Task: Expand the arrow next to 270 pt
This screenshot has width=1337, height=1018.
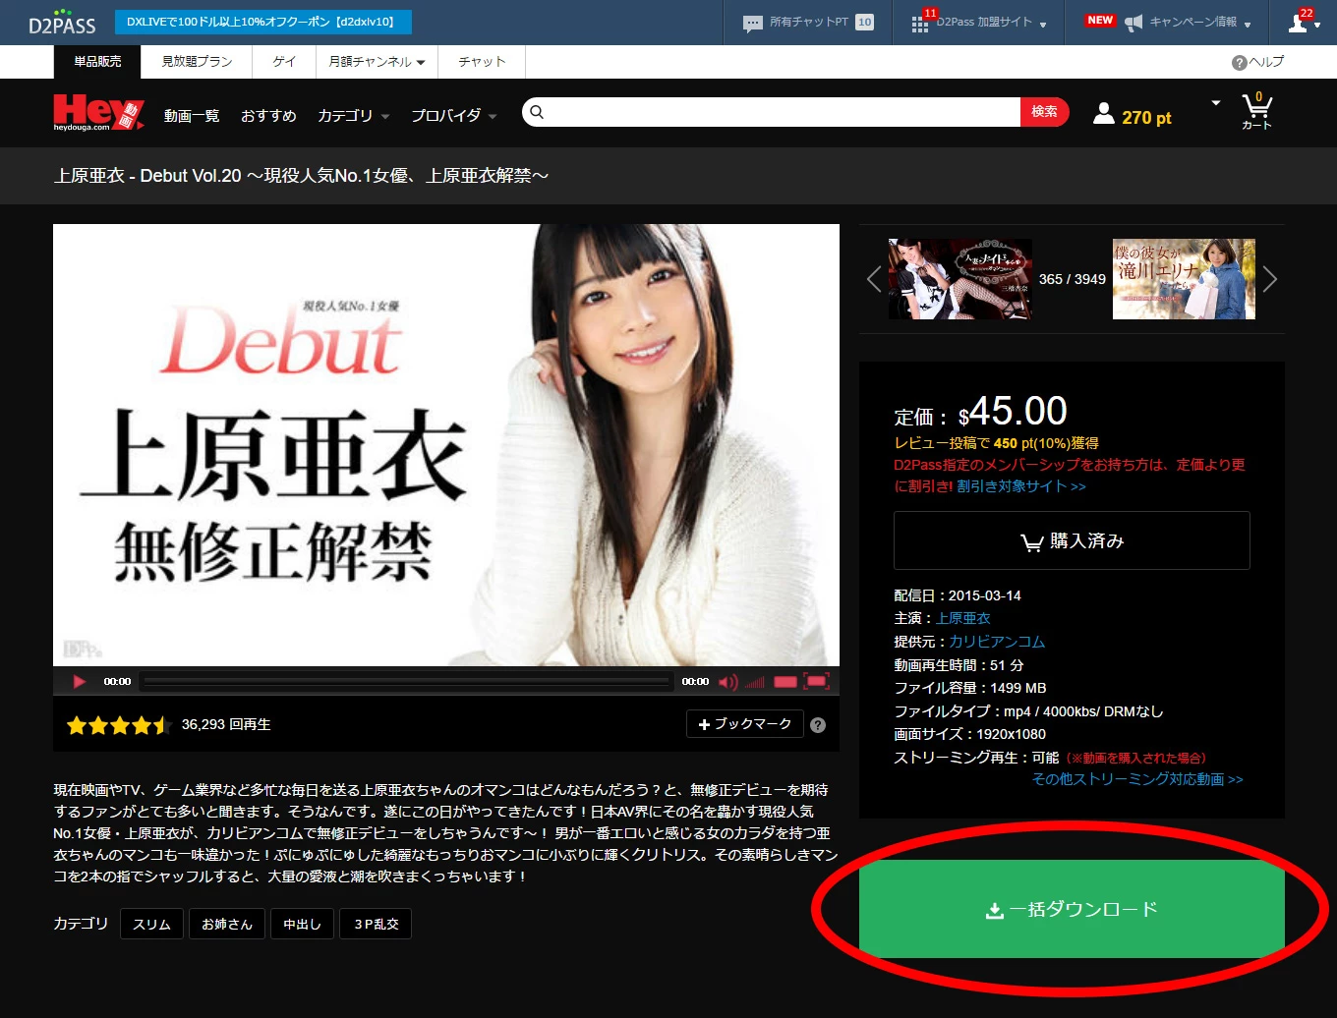Action: click(1216, 103)
